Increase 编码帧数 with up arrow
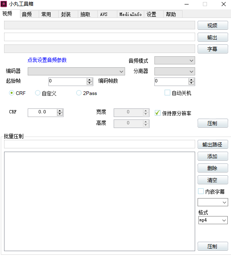231x256 pixels. [x=191, y=79]
